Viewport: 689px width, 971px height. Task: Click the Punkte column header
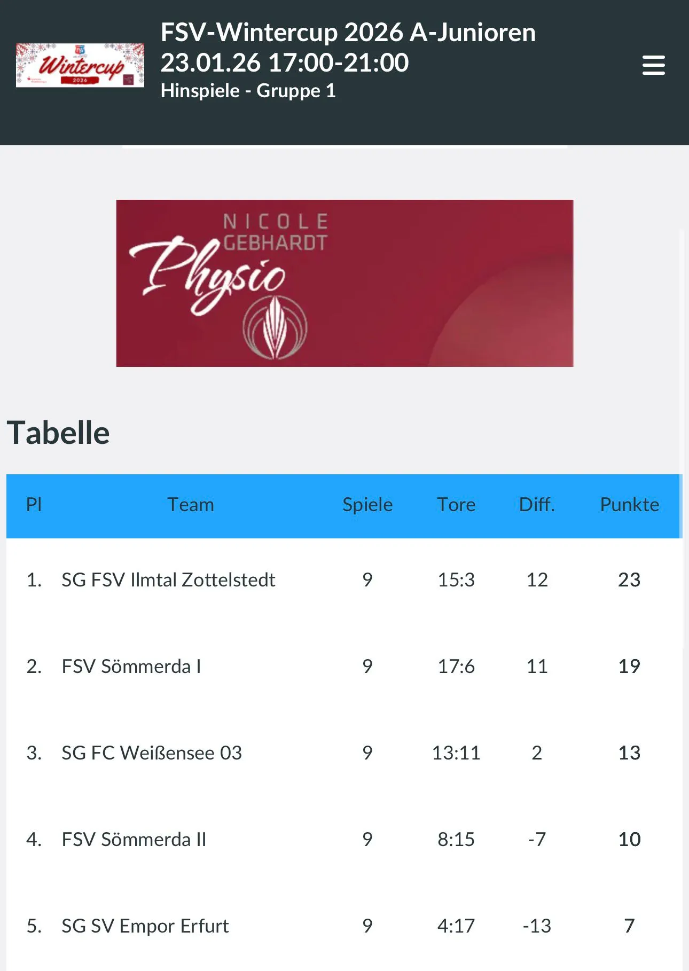point(629,505)
